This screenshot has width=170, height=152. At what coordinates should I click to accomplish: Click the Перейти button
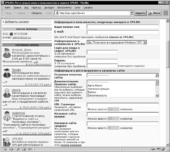pyautogui.click(x=141, y=13)
